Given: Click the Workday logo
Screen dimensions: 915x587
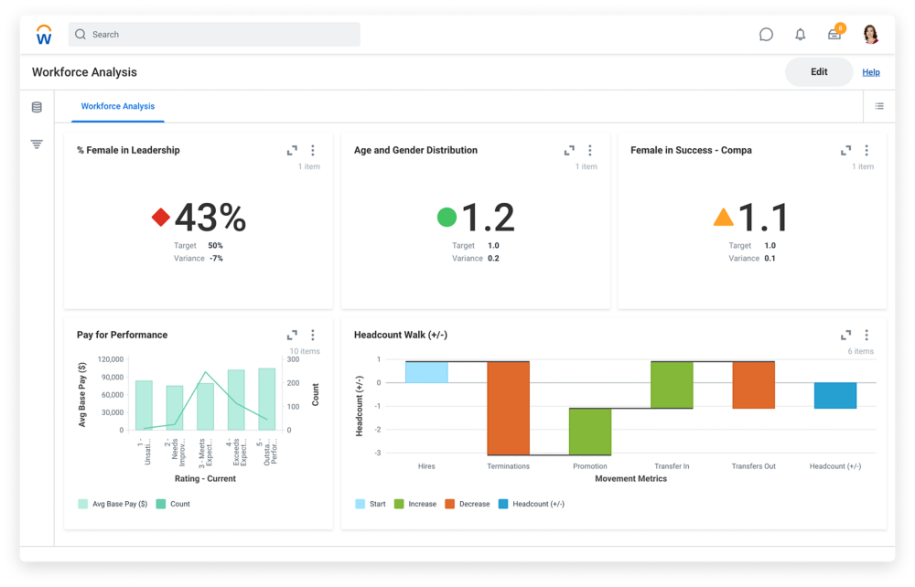Looking at the screenshot, I should tap(43, 34).
